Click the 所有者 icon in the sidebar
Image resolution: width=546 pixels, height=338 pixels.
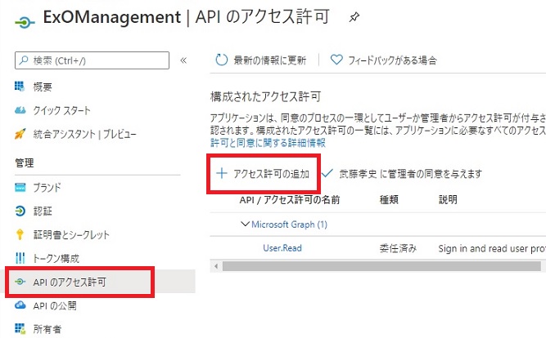[20, 329]
